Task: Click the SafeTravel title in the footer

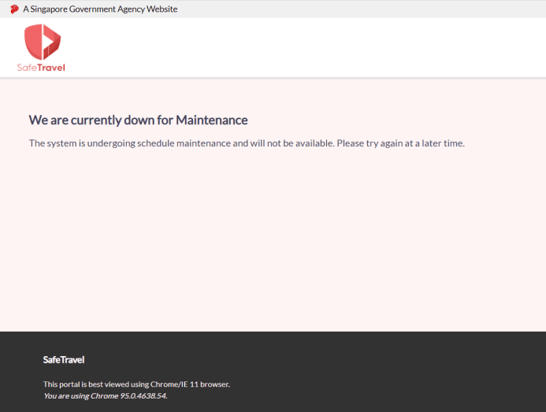Action: coord(64,360)
